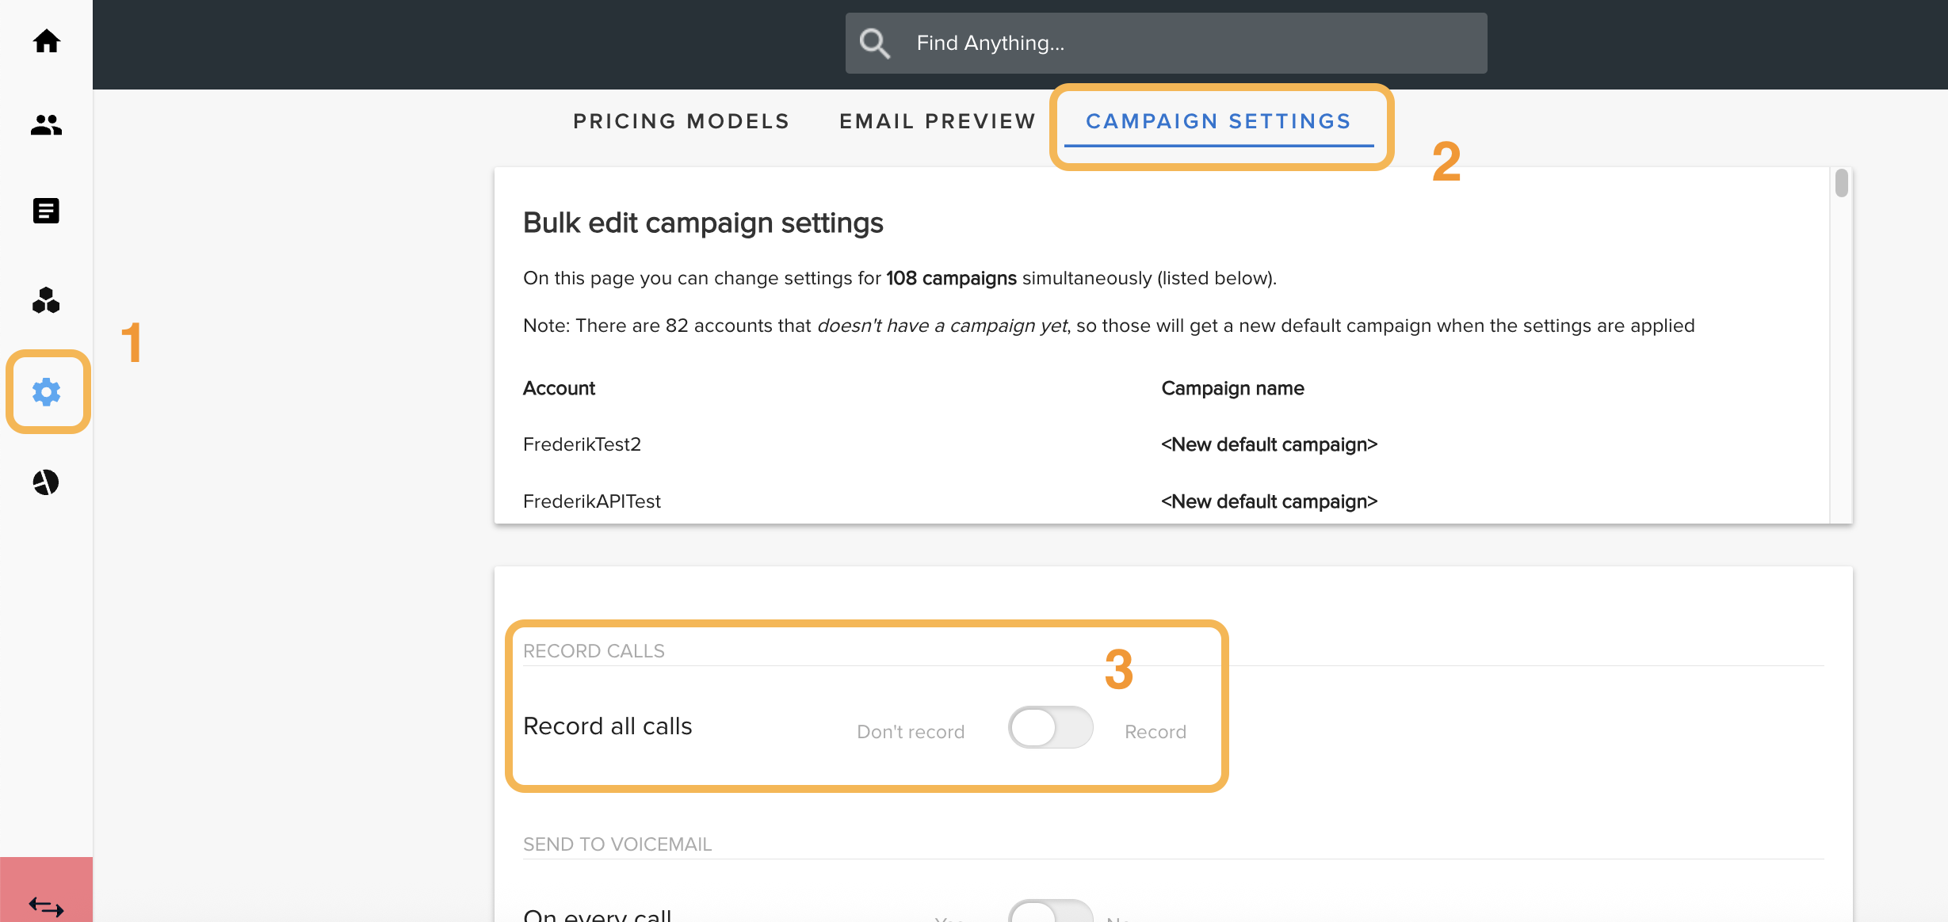
Task: Switch to Email Preview tab
Action: click(x=938, y=121)
